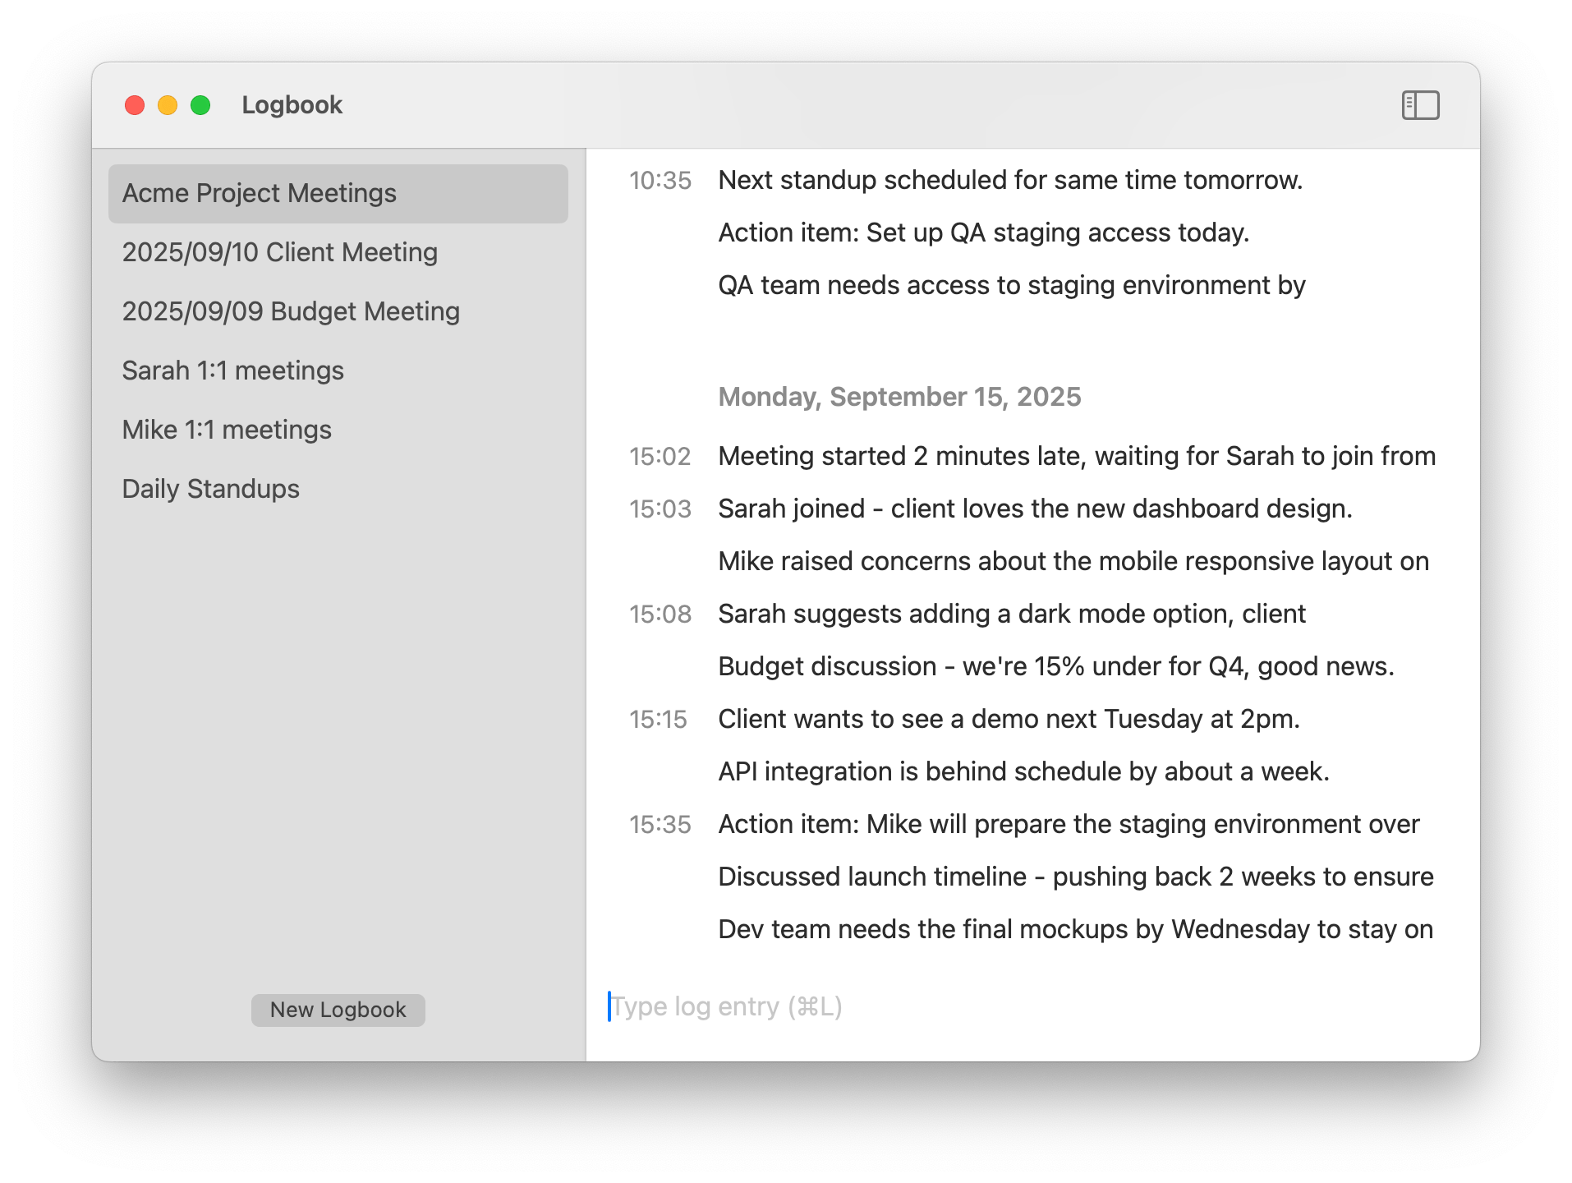
Task: Click the 15:08 timestamp
Action: 660,615
